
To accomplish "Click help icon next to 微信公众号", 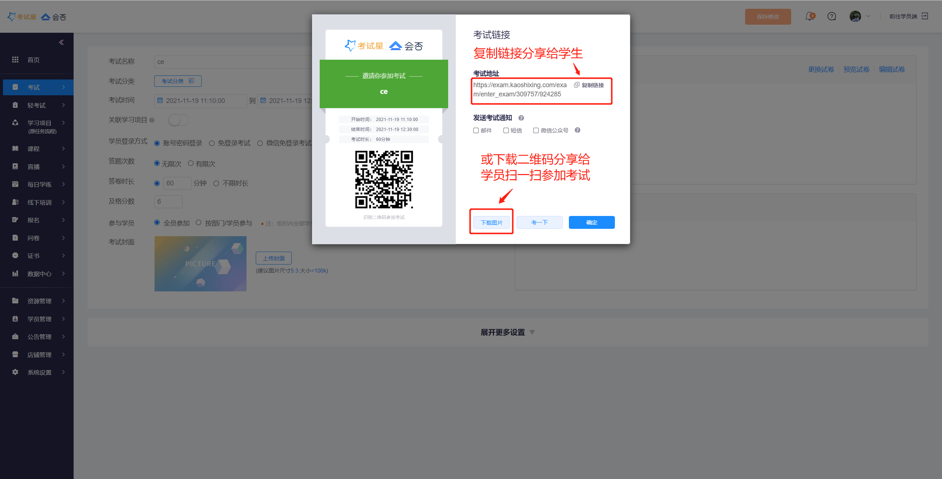I will pos(577,130).
